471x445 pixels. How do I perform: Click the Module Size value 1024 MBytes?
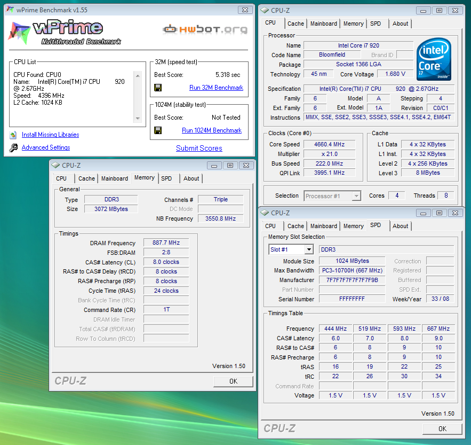tap(352, 261)
